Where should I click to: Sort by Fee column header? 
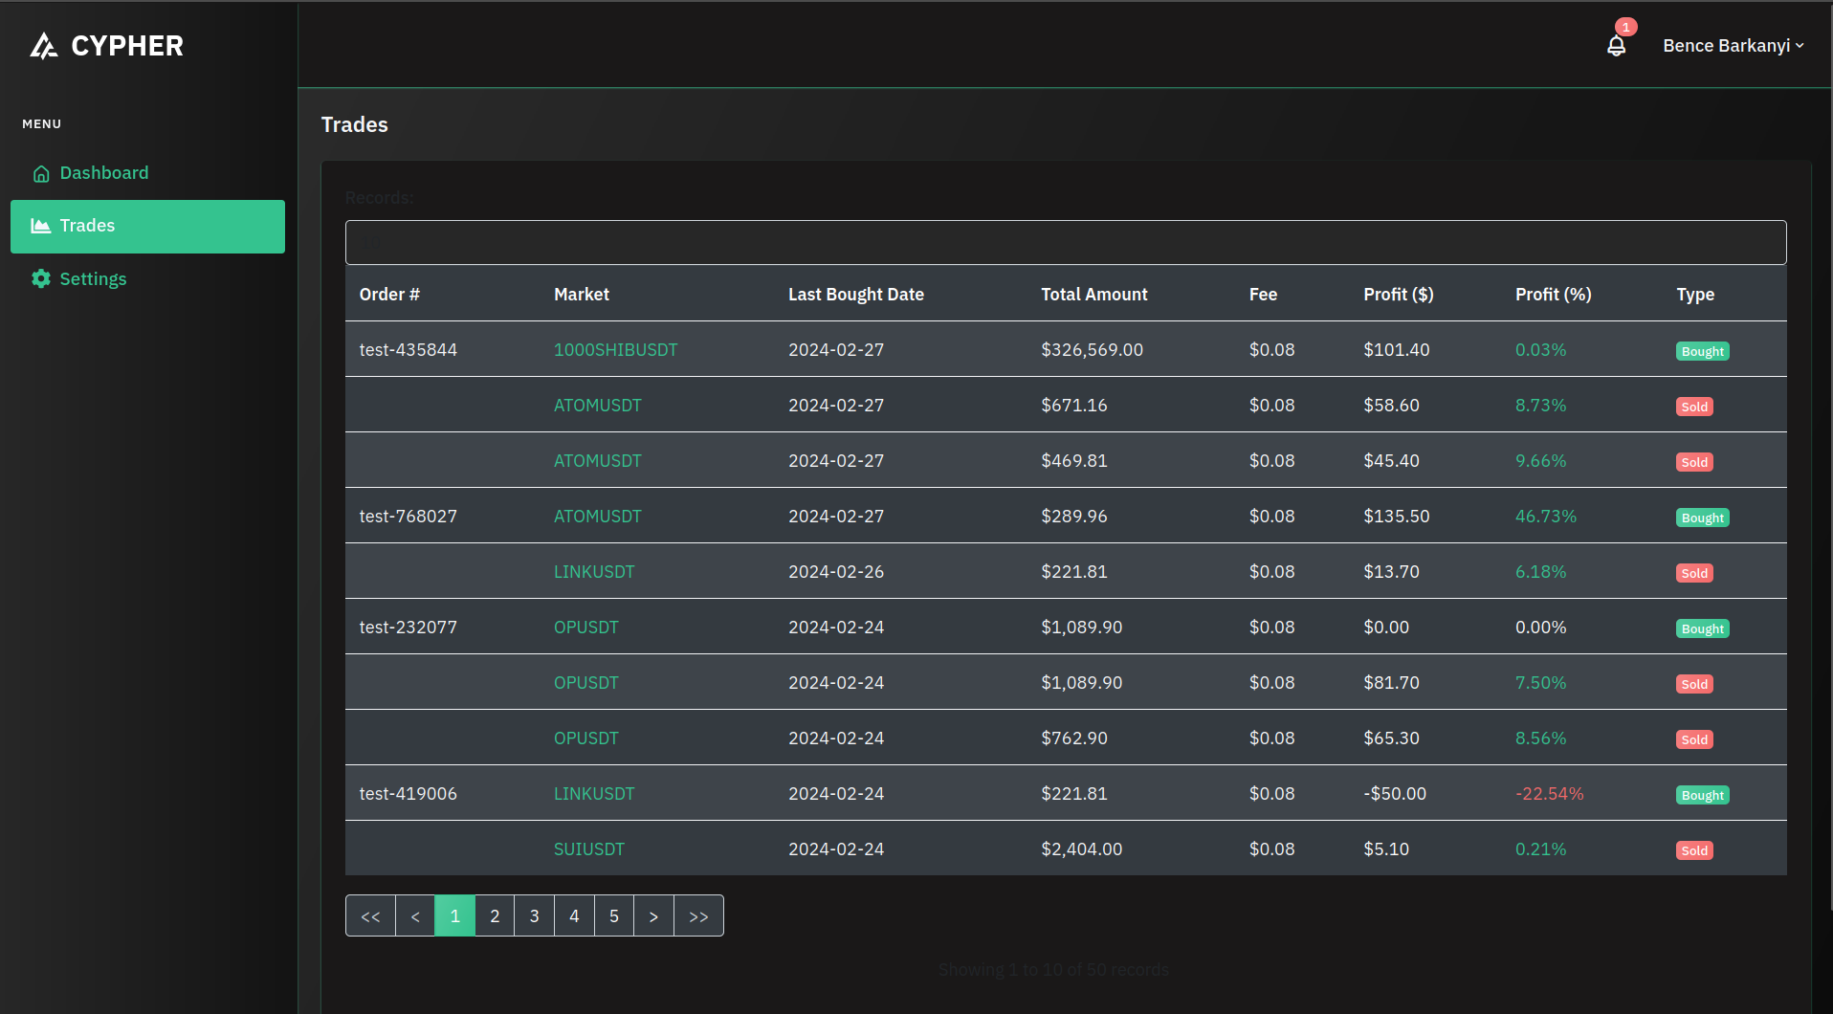(1263, 295)
